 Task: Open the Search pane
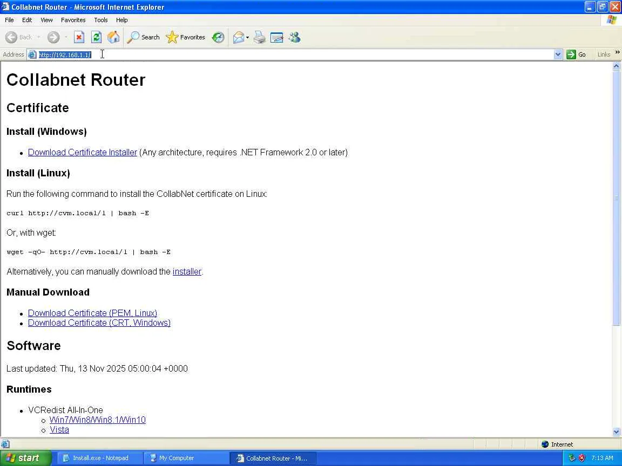point(143,37)
